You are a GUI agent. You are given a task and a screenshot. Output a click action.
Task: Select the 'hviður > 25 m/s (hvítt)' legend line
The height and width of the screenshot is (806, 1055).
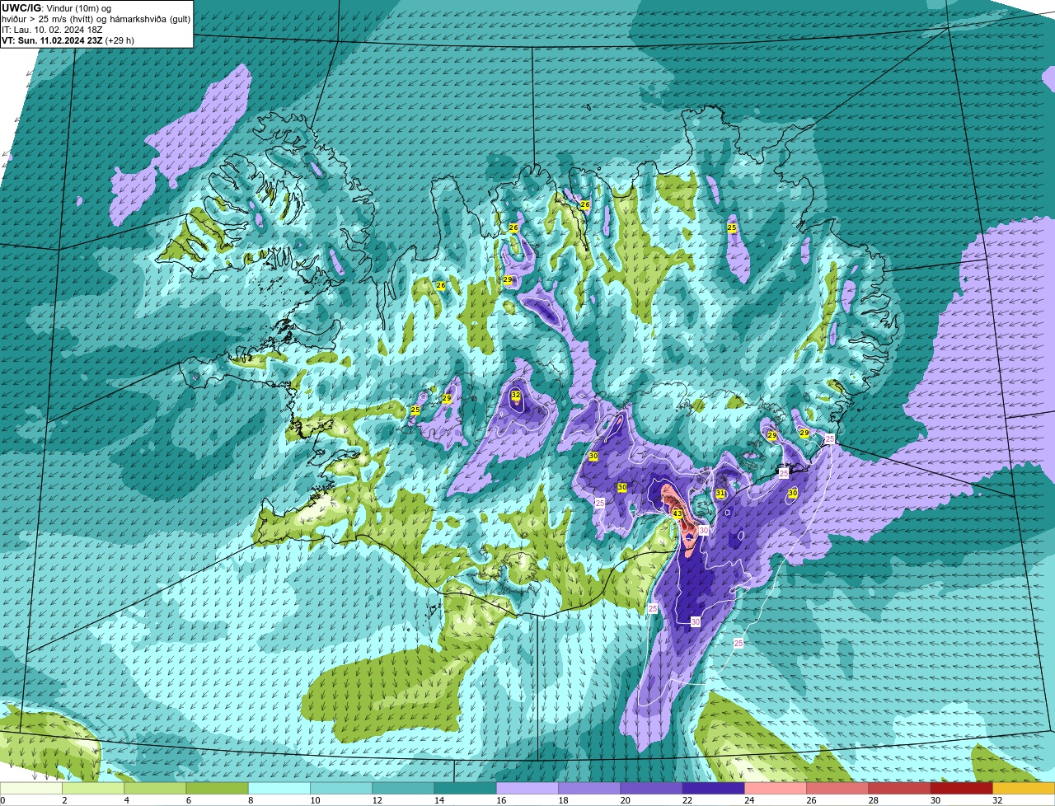click(96, 19)
